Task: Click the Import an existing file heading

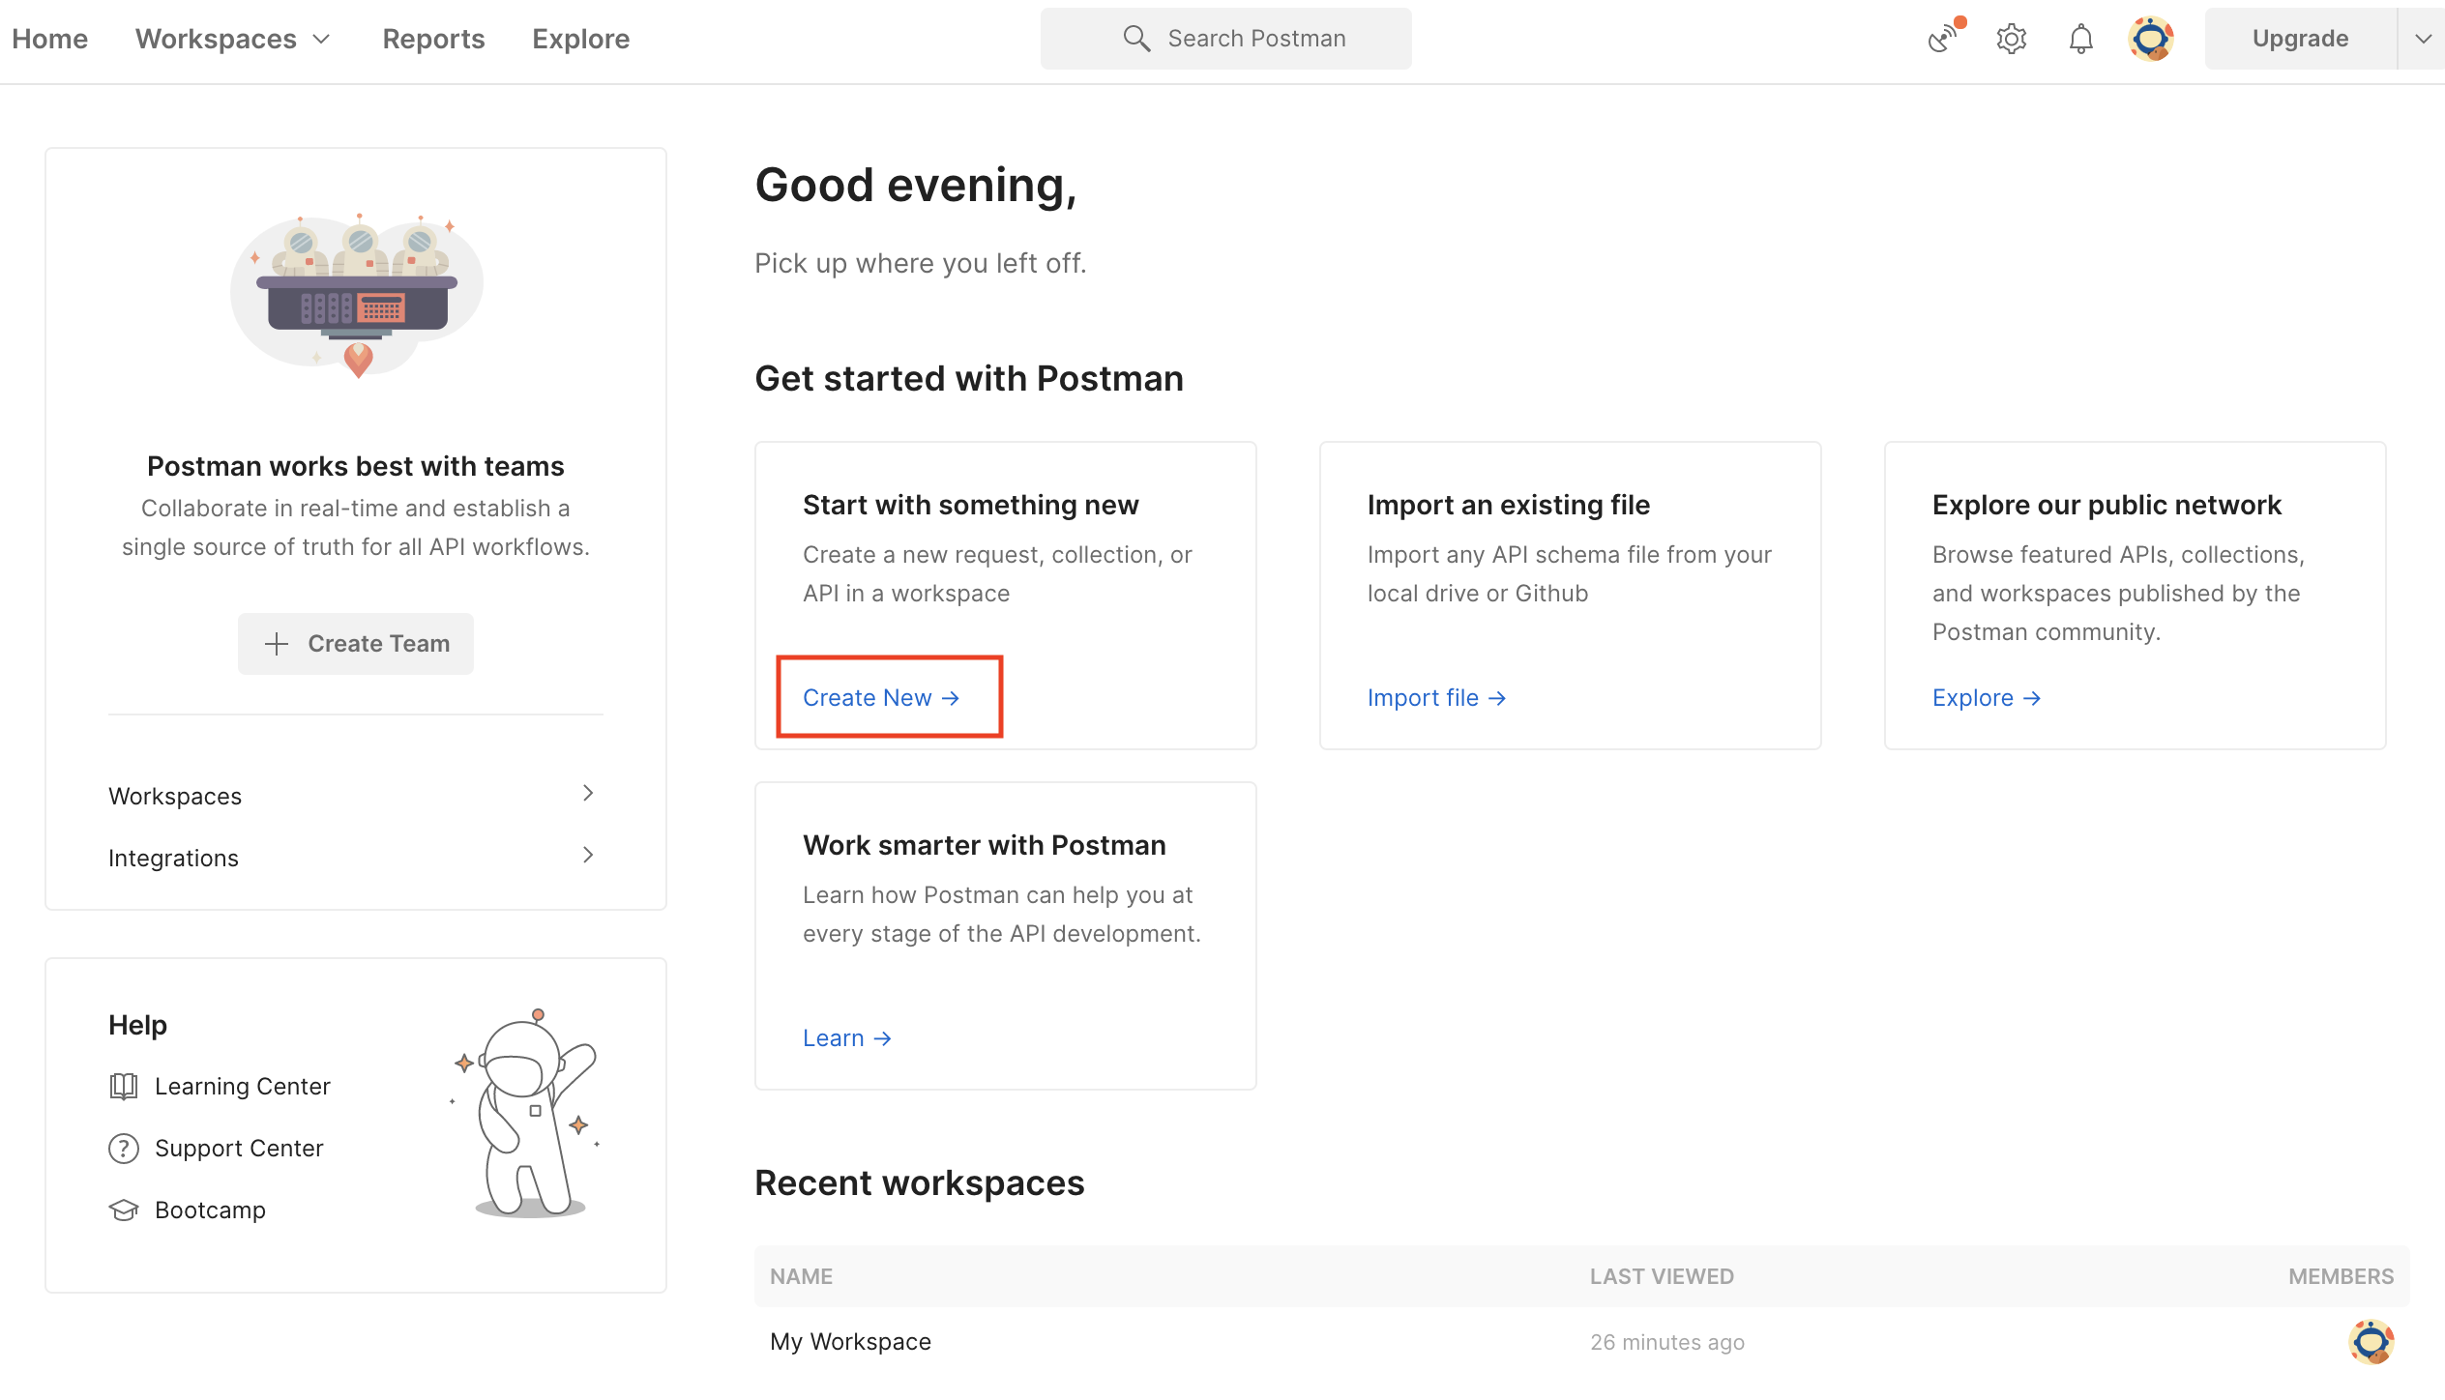Action: pyautogui.click(x=1509, y=505)
